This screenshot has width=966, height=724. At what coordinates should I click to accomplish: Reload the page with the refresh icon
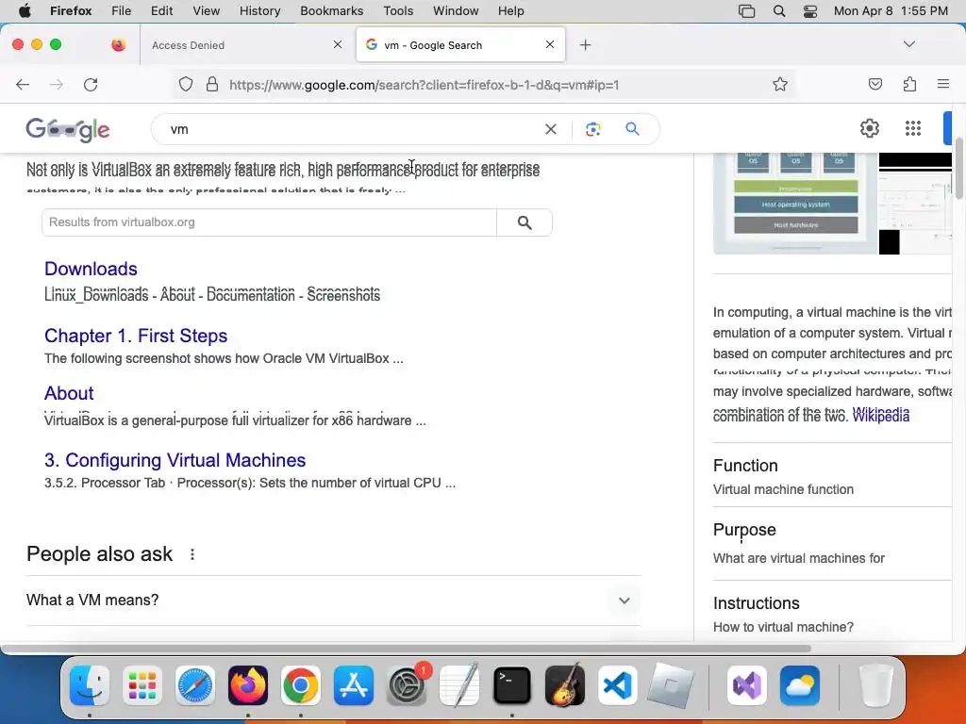pyautogui.click(x=91, y=84)
